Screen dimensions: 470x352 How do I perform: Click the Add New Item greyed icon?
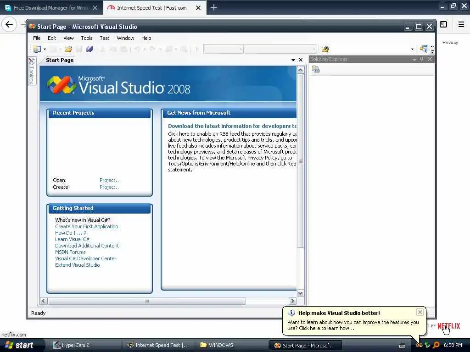point(53,49)
